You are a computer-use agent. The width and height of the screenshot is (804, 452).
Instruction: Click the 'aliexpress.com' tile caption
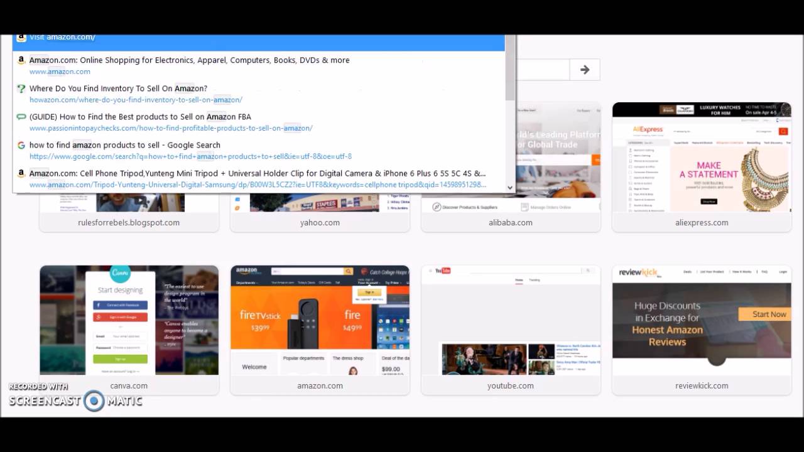click(x=702, y=222)
